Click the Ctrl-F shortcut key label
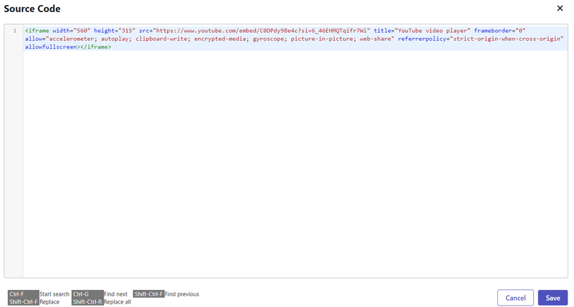Screen dimensions: 574x307 24,294
